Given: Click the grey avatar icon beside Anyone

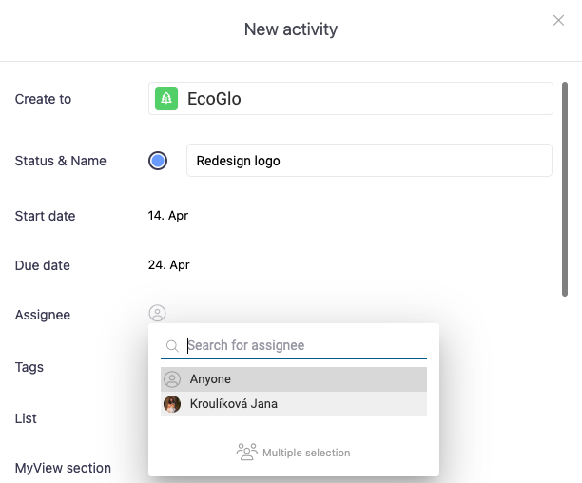Looking at the screenshot, I should [172, 379].
